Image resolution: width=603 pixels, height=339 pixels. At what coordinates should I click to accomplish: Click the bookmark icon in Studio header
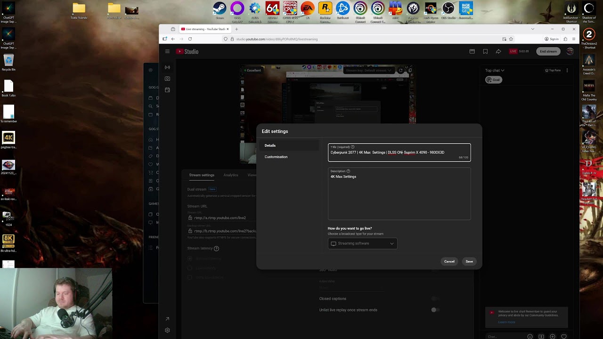[485, 51]
